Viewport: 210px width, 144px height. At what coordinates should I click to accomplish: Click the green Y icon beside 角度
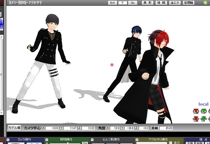[x=122, y=128]
